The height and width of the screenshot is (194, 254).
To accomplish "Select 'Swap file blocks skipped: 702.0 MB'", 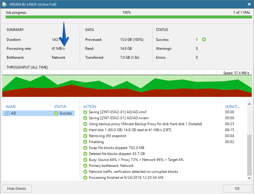I will tap(117, 148).
